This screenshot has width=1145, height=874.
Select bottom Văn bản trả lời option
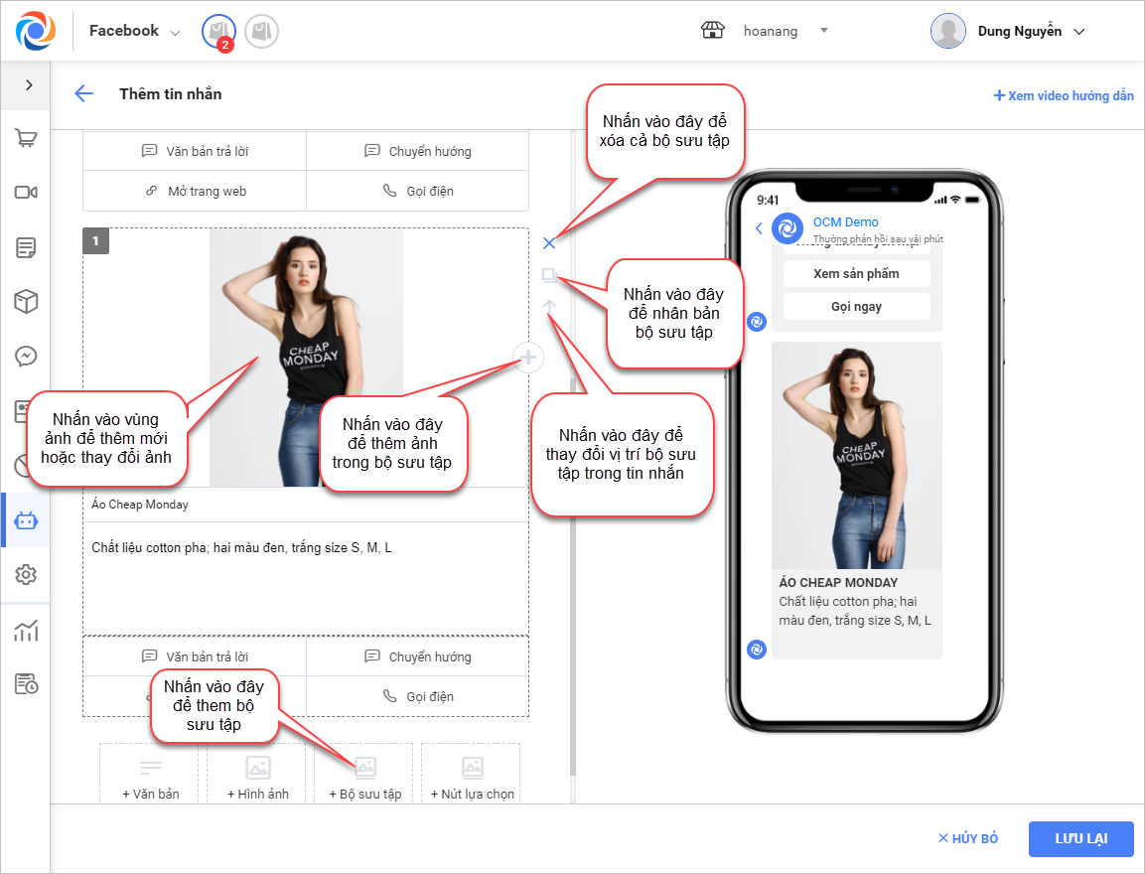(195, 656)
